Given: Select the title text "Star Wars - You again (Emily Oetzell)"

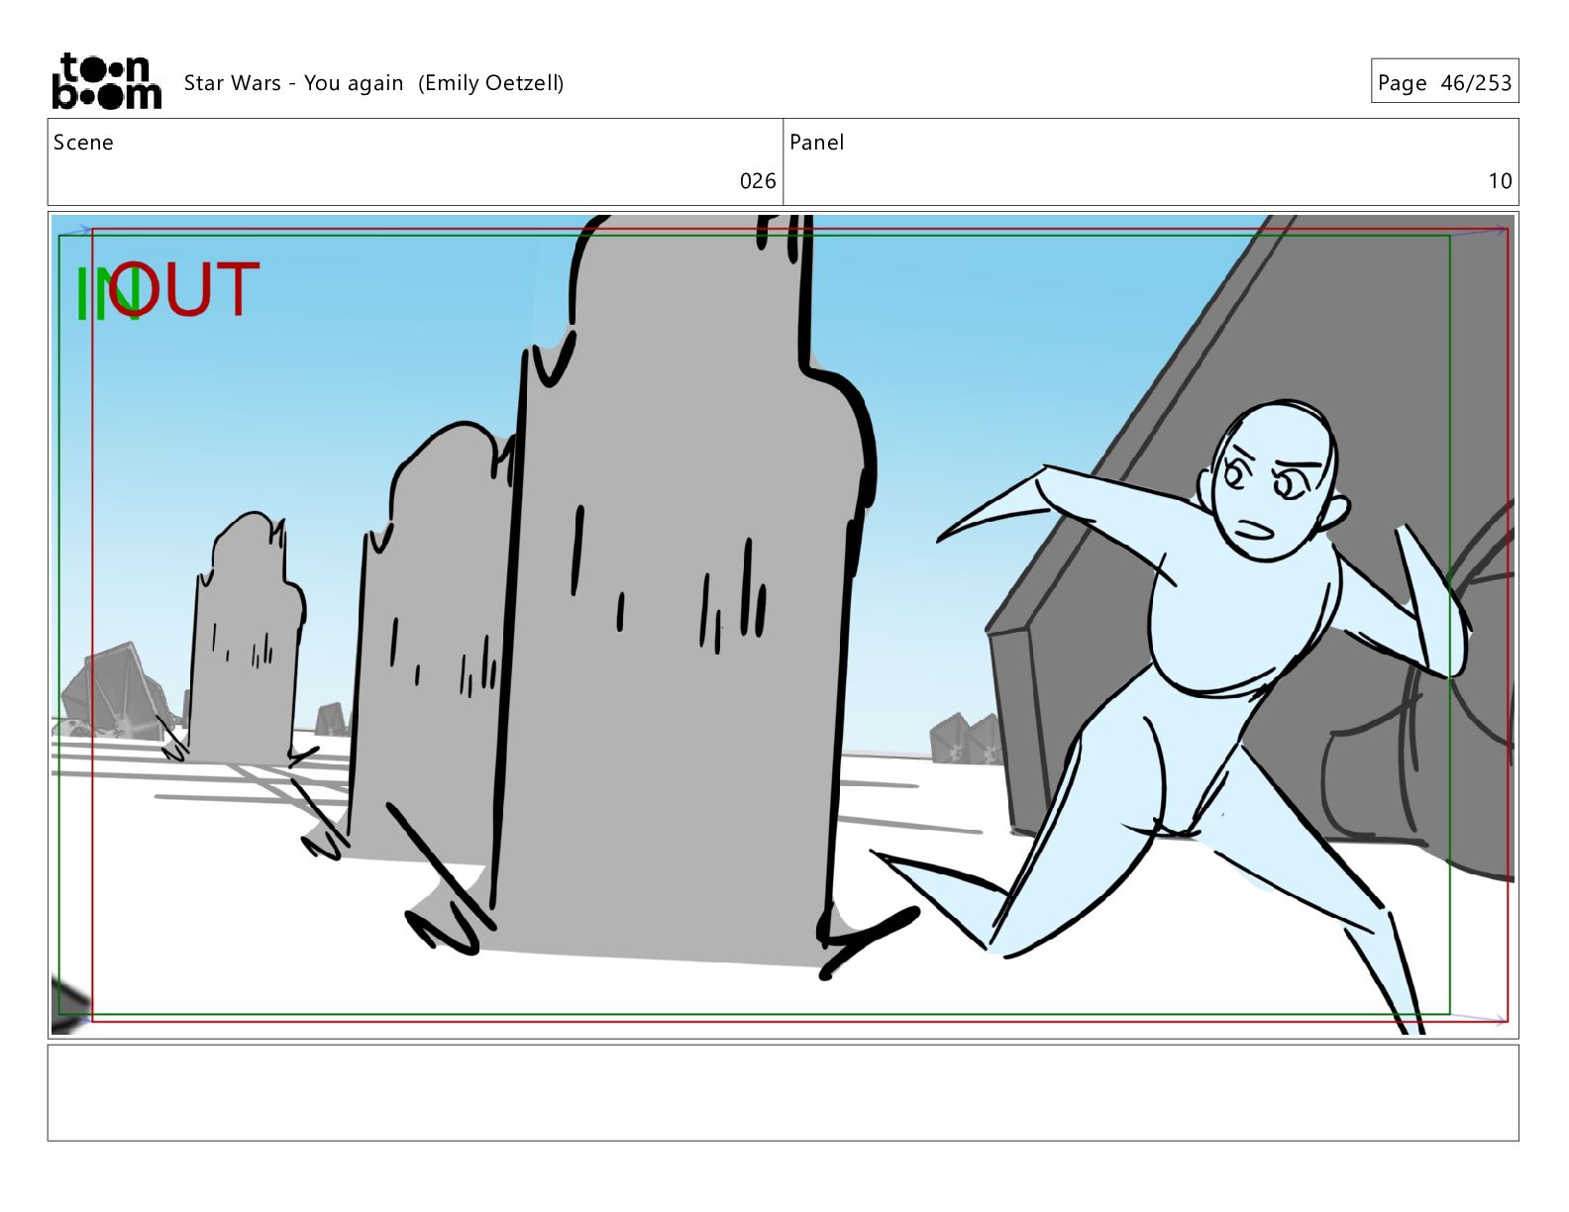Looking at the screenshot, I should (373, 83).
